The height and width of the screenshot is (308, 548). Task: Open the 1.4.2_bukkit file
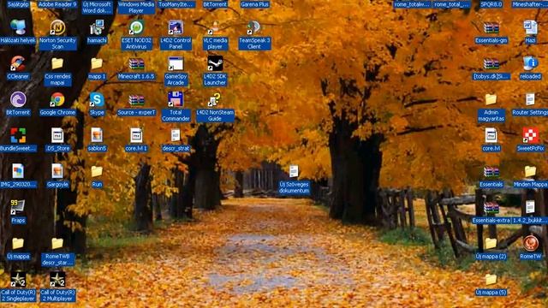[x=531, y=208]
